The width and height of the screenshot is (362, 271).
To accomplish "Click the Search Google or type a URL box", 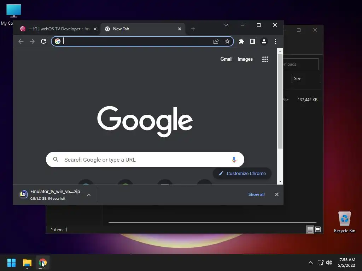I will 145,159.
